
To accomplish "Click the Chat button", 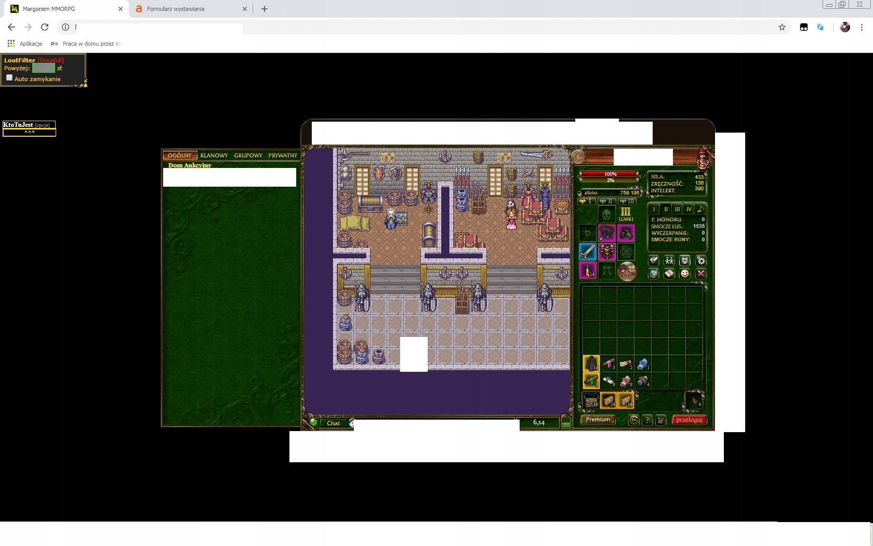I will pyautogui.click(x=333, y=423).
